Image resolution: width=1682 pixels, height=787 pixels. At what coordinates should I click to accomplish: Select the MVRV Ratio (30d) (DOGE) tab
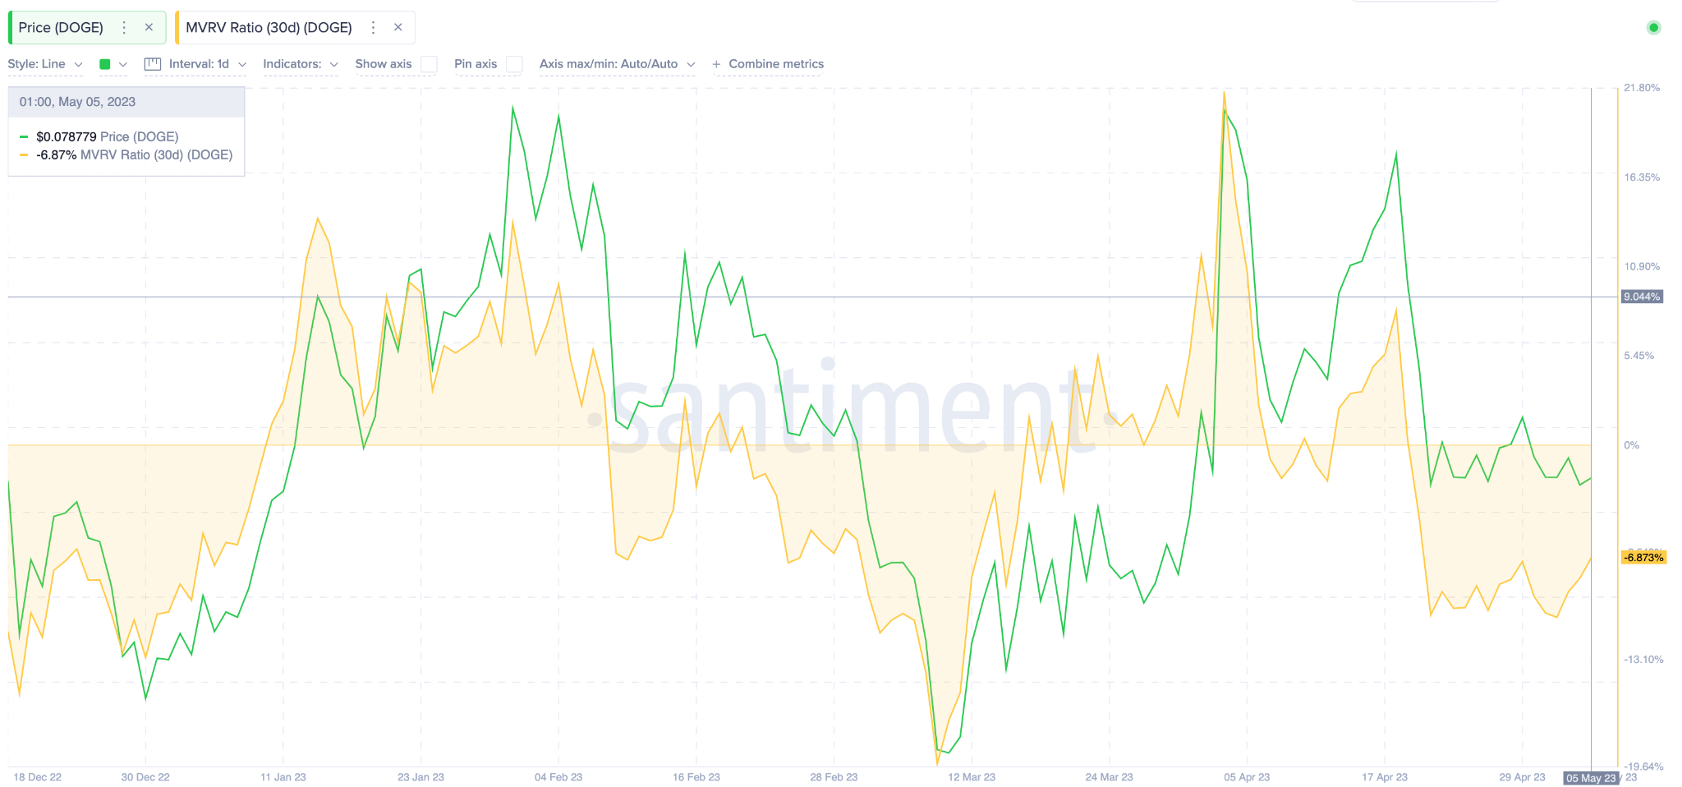point(269,27)
